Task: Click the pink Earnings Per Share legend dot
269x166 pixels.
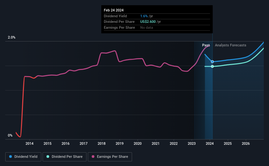Action: (x=93, y=157)
